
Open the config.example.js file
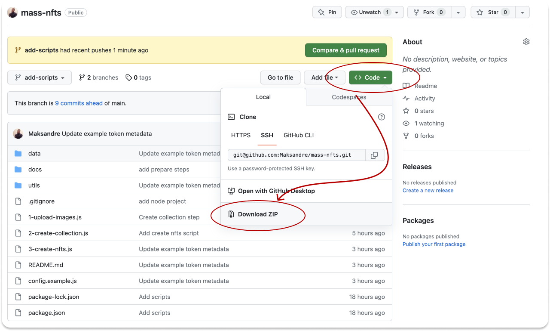click(52, 281)
